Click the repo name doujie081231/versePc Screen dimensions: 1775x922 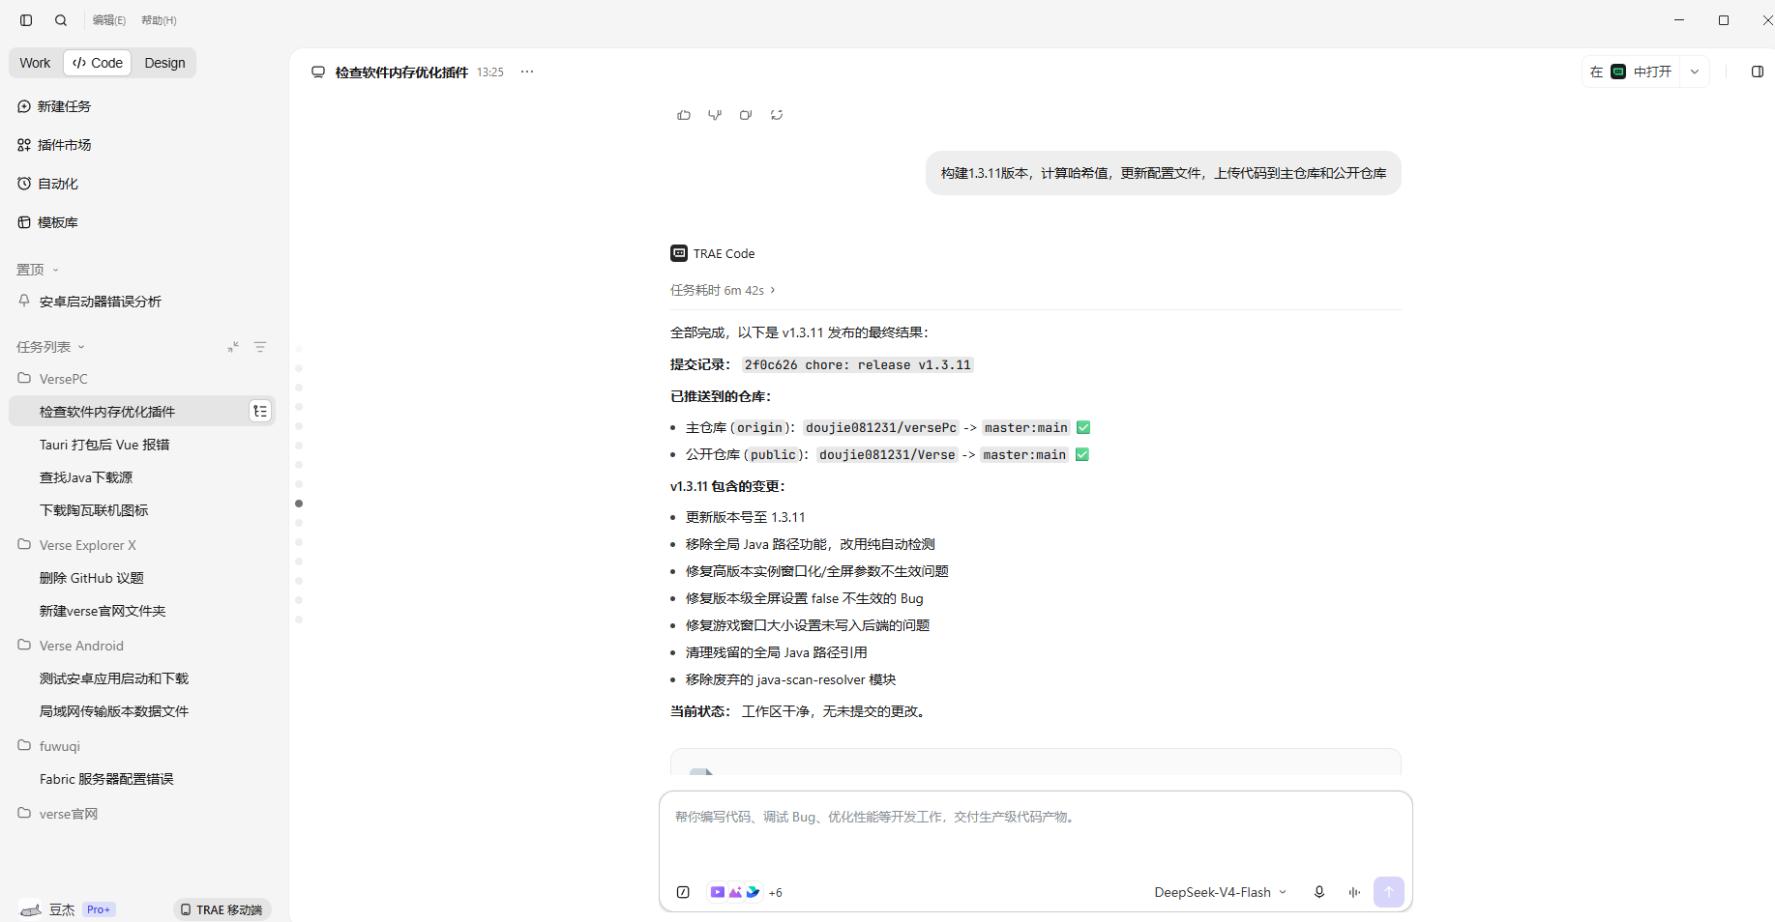[881, 427]
